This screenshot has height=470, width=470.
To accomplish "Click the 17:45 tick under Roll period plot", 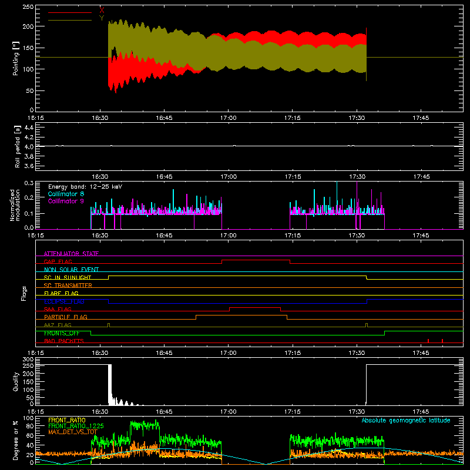I will pos(421,177).
